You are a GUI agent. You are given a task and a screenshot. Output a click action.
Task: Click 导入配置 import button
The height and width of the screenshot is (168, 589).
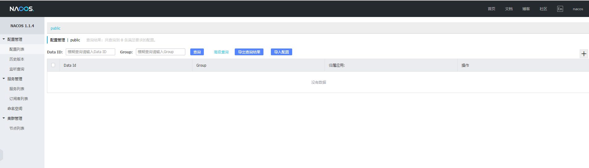281,52
